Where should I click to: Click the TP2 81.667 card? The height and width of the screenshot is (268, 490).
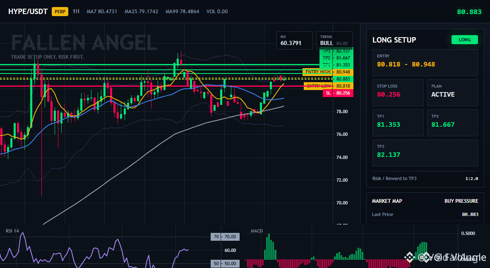click(452, 123)
